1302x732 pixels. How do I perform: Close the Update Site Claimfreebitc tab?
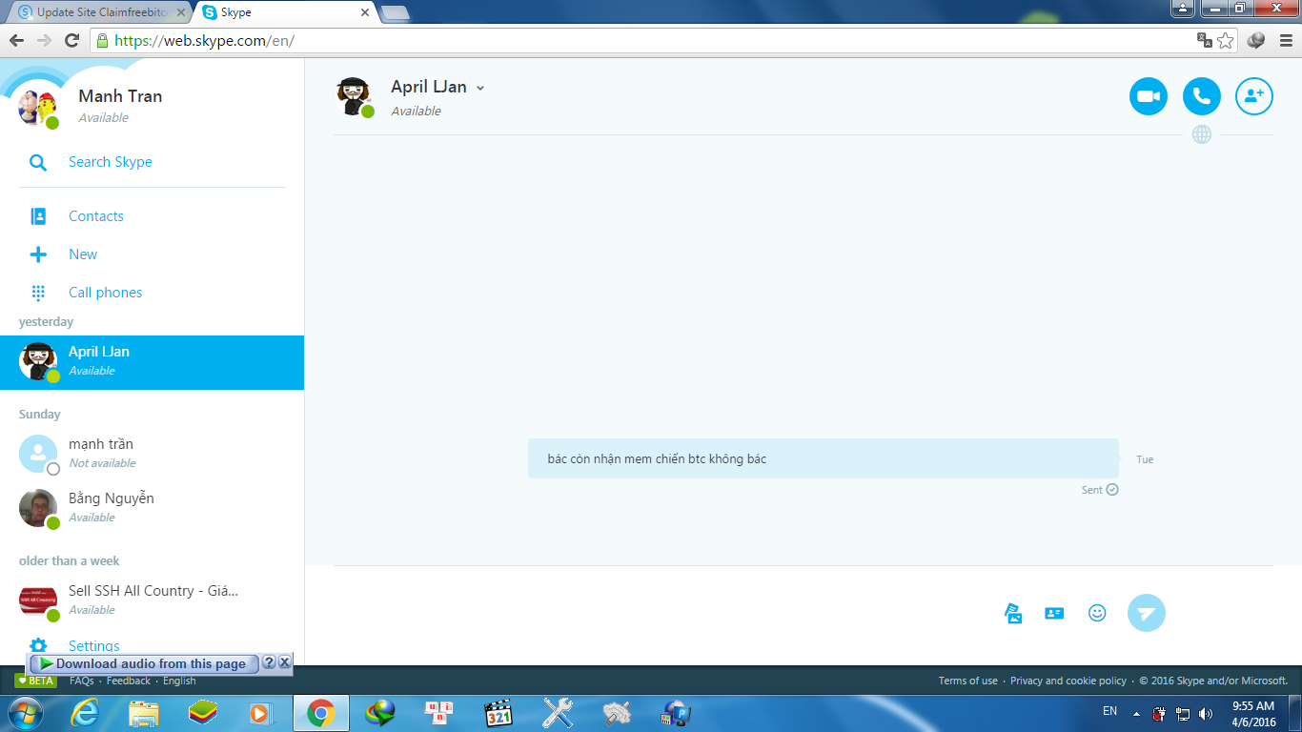[x=181, y=12]
